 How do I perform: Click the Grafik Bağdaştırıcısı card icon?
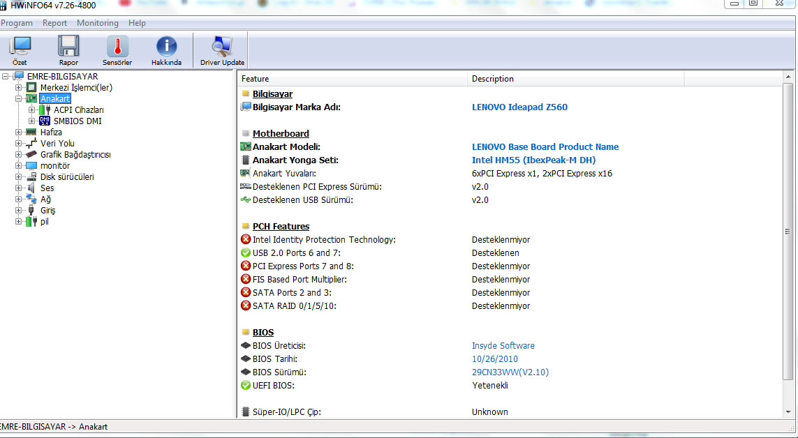coord(31,154)
